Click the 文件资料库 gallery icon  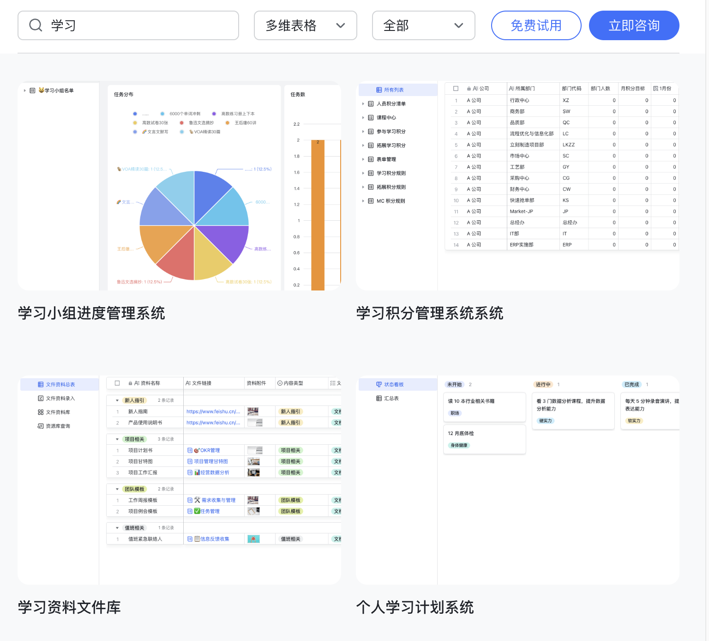tap(41, 412)
